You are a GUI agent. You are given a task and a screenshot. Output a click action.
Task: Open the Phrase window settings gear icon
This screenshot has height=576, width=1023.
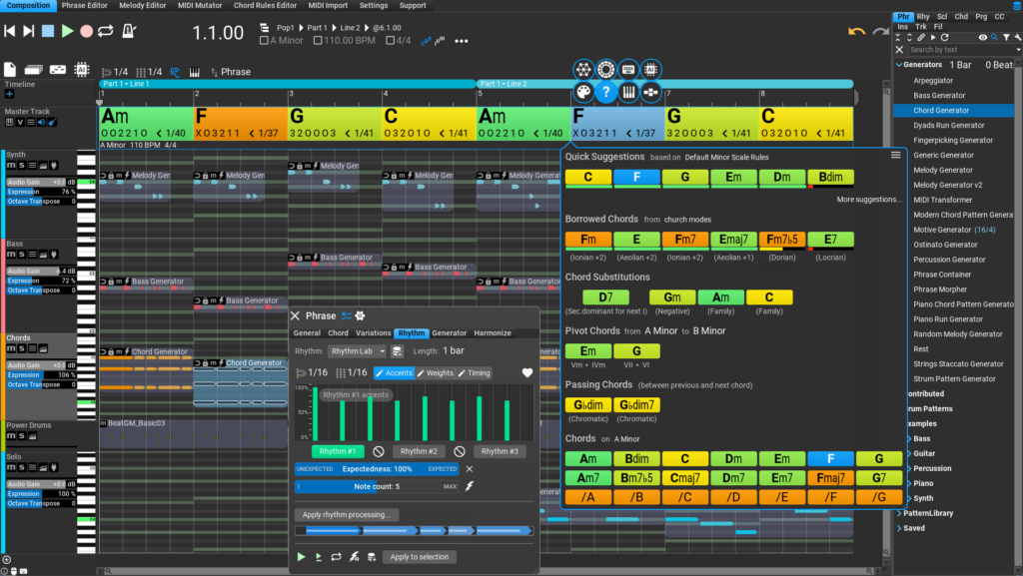pos(360,316)
